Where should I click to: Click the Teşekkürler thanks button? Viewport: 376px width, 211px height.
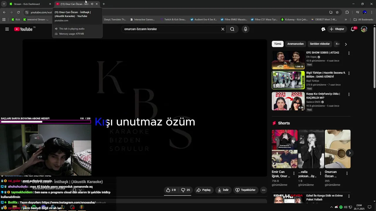[246, 190]
